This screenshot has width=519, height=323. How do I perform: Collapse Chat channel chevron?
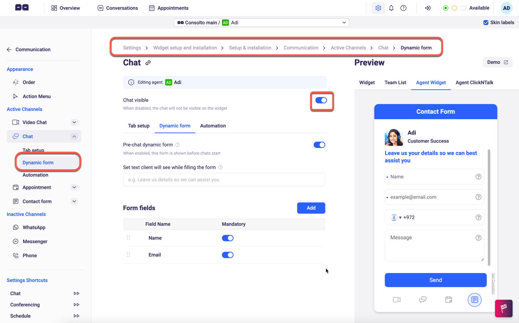(x=74, y=136)
